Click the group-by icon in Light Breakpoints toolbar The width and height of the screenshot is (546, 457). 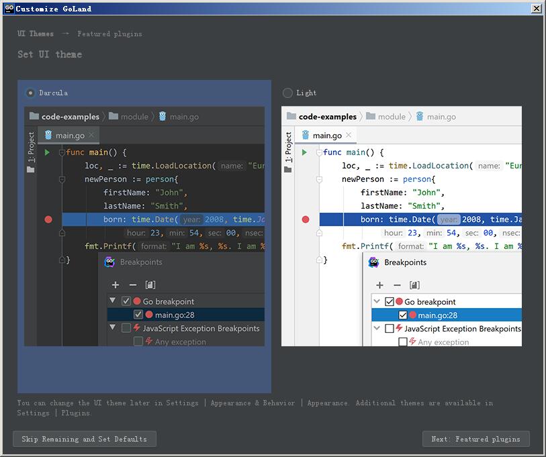coord(414,285)
